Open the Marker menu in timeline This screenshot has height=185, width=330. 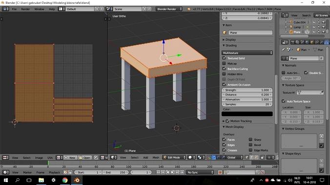coord(27,172)
